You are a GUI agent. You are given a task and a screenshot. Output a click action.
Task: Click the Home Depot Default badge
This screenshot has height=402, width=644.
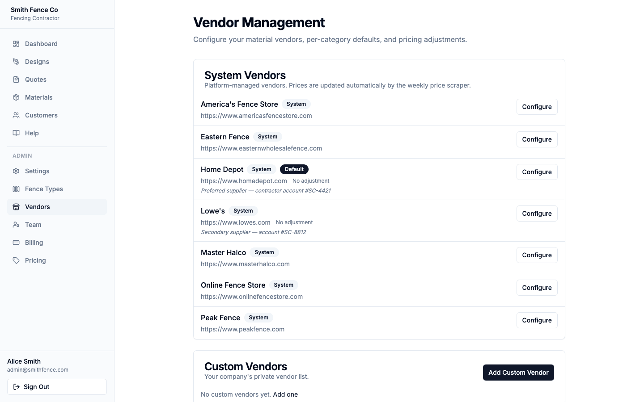(294, 169)
